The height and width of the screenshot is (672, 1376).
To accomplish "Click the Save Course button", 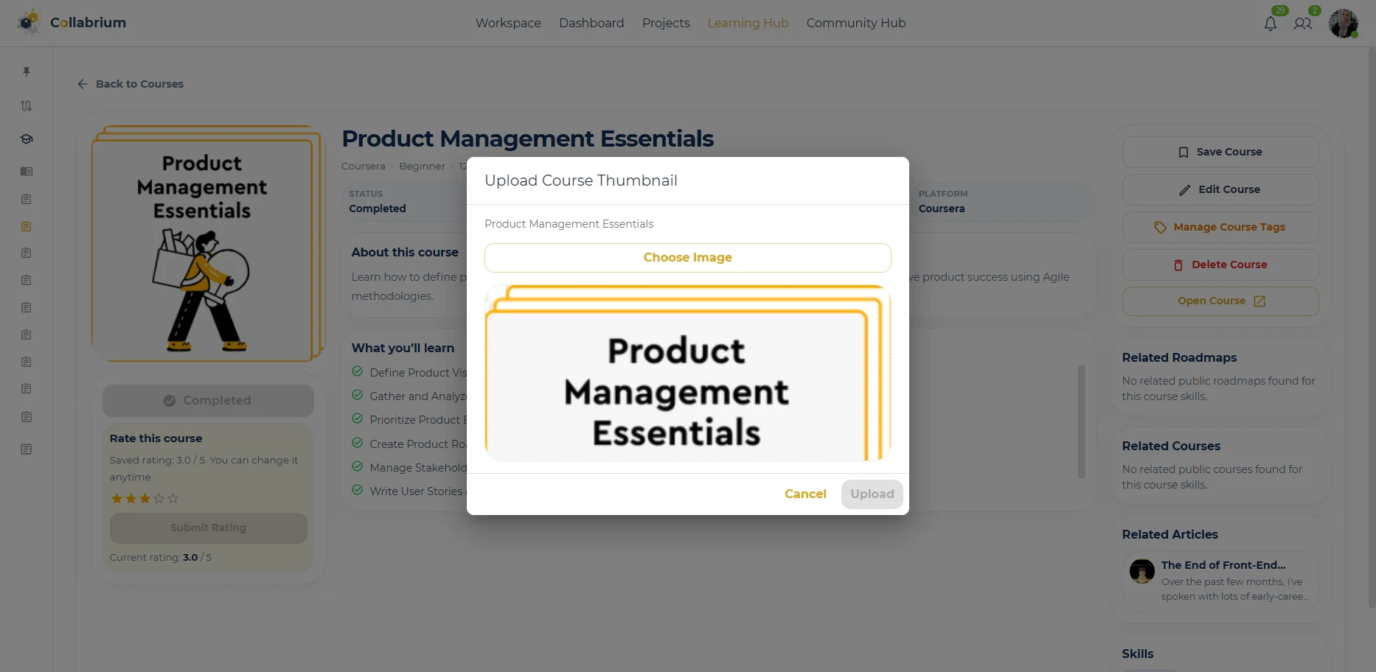I will point(1220,152).
